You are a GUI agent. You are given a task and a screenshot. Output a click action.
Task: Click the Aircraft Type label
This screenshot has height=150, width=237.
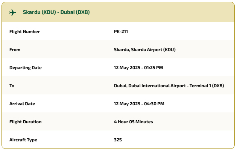(x=23, y=140)
